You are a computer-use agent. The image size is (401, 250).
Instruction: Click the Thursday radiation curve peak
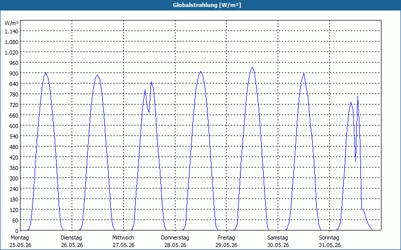[x=200, y=71]
